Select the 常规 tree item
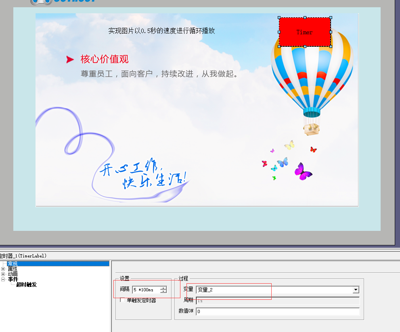400x332 pixels. coord(13,264)
